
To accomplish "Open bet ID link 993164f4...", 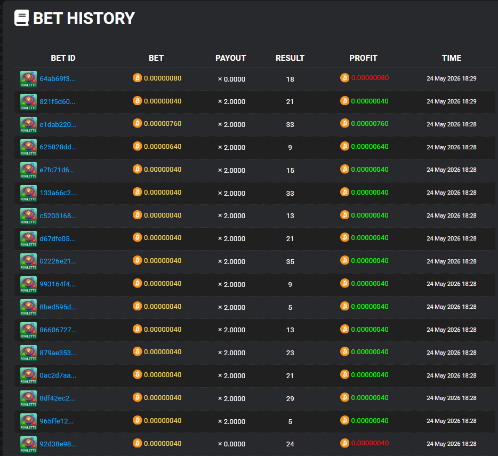I will click(58, 284).
